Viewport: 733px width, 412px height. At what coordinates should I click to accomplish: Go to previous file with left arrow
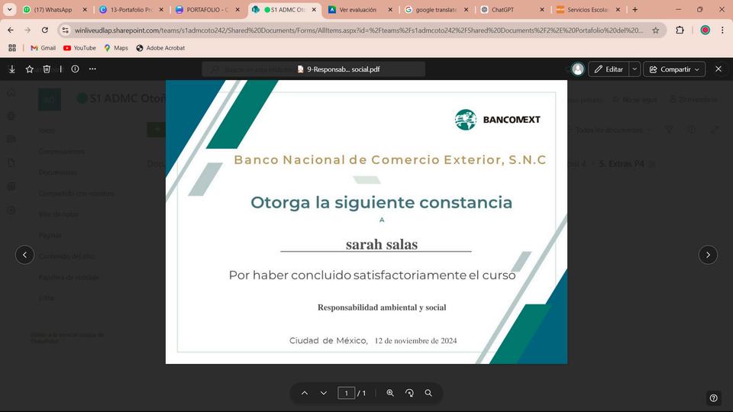pos(24,255)
